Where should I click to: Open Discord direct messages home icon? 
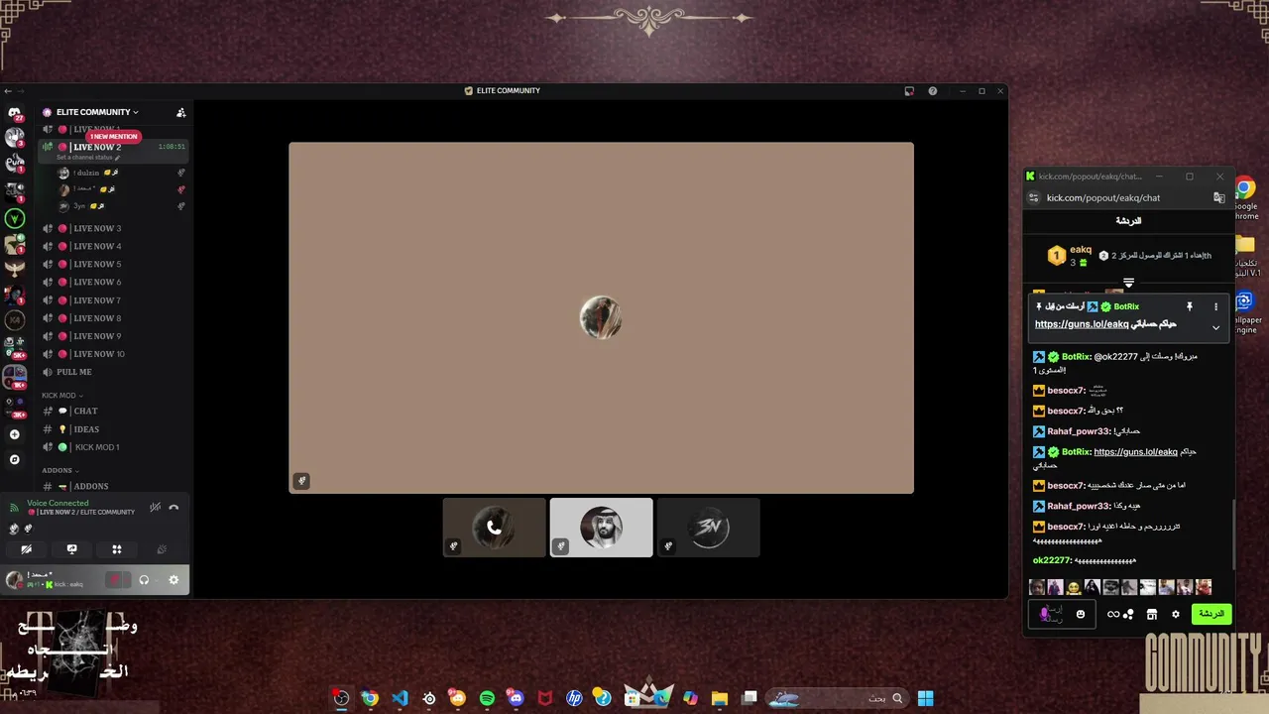tap(14, 113)
